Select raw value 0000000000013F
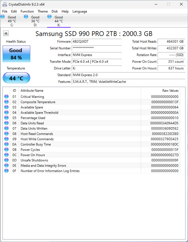188x242 pixels. click(165, 102)
